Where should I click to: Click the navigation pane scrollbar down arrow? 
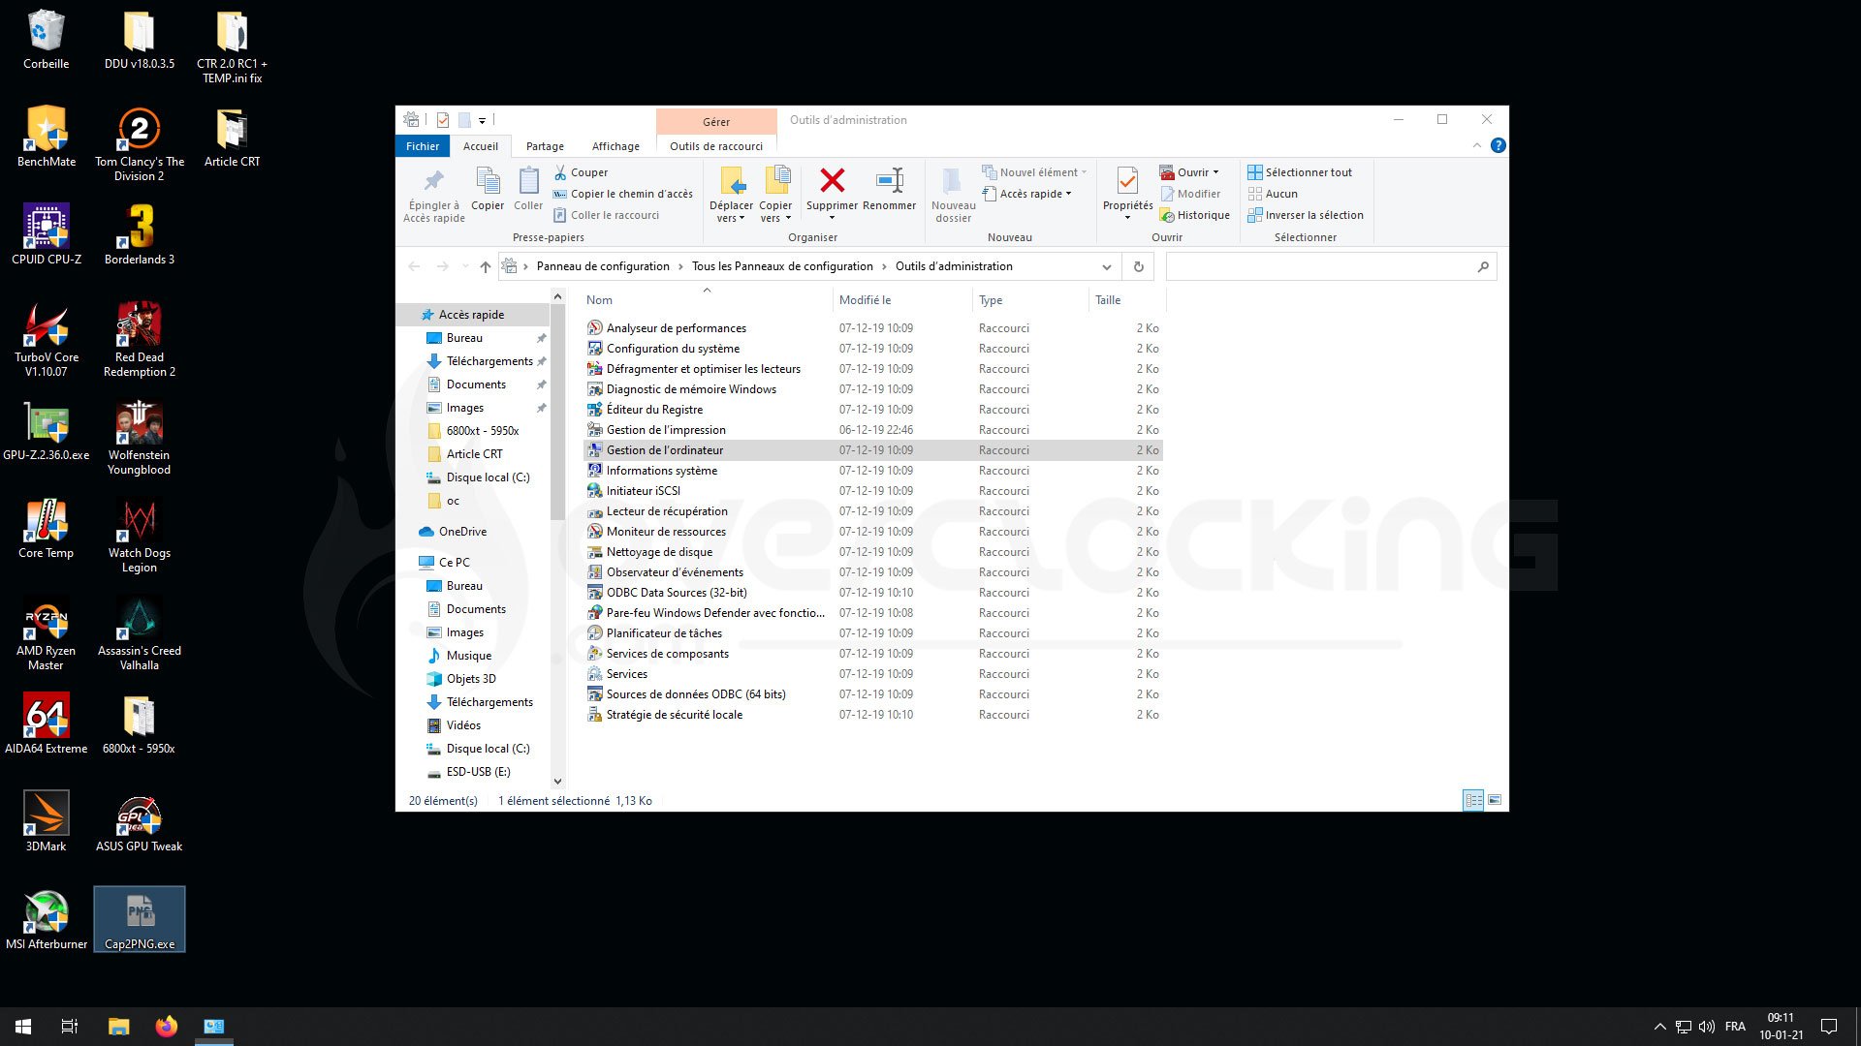557,781
